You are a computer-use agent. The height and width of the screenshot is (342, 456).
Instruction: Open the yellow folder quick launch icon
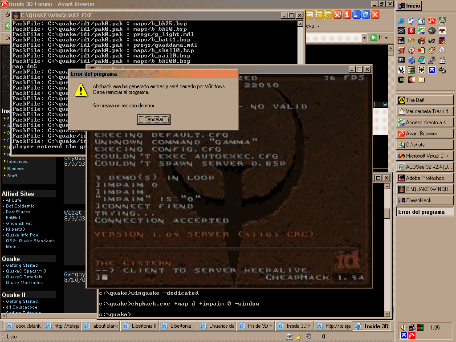tap(422, 80)
